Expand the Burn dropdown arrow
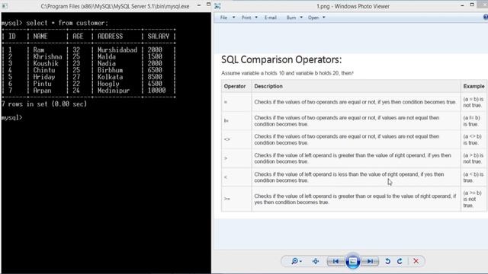The height and width of the screenshot is (274, 488). pyautogui.click(x=301, y=18)
